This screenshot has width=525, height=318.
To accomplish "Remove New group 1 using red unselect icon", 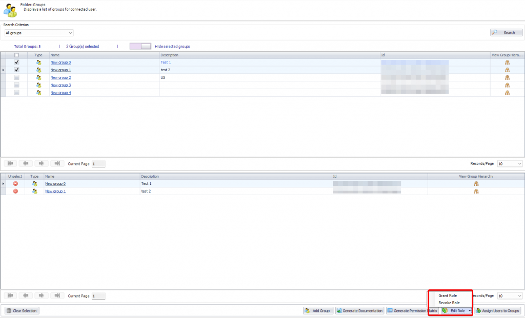I will (15, 191).
